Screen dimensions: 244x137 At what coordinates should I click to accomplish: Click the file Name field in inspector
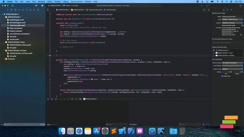point(232,16)
